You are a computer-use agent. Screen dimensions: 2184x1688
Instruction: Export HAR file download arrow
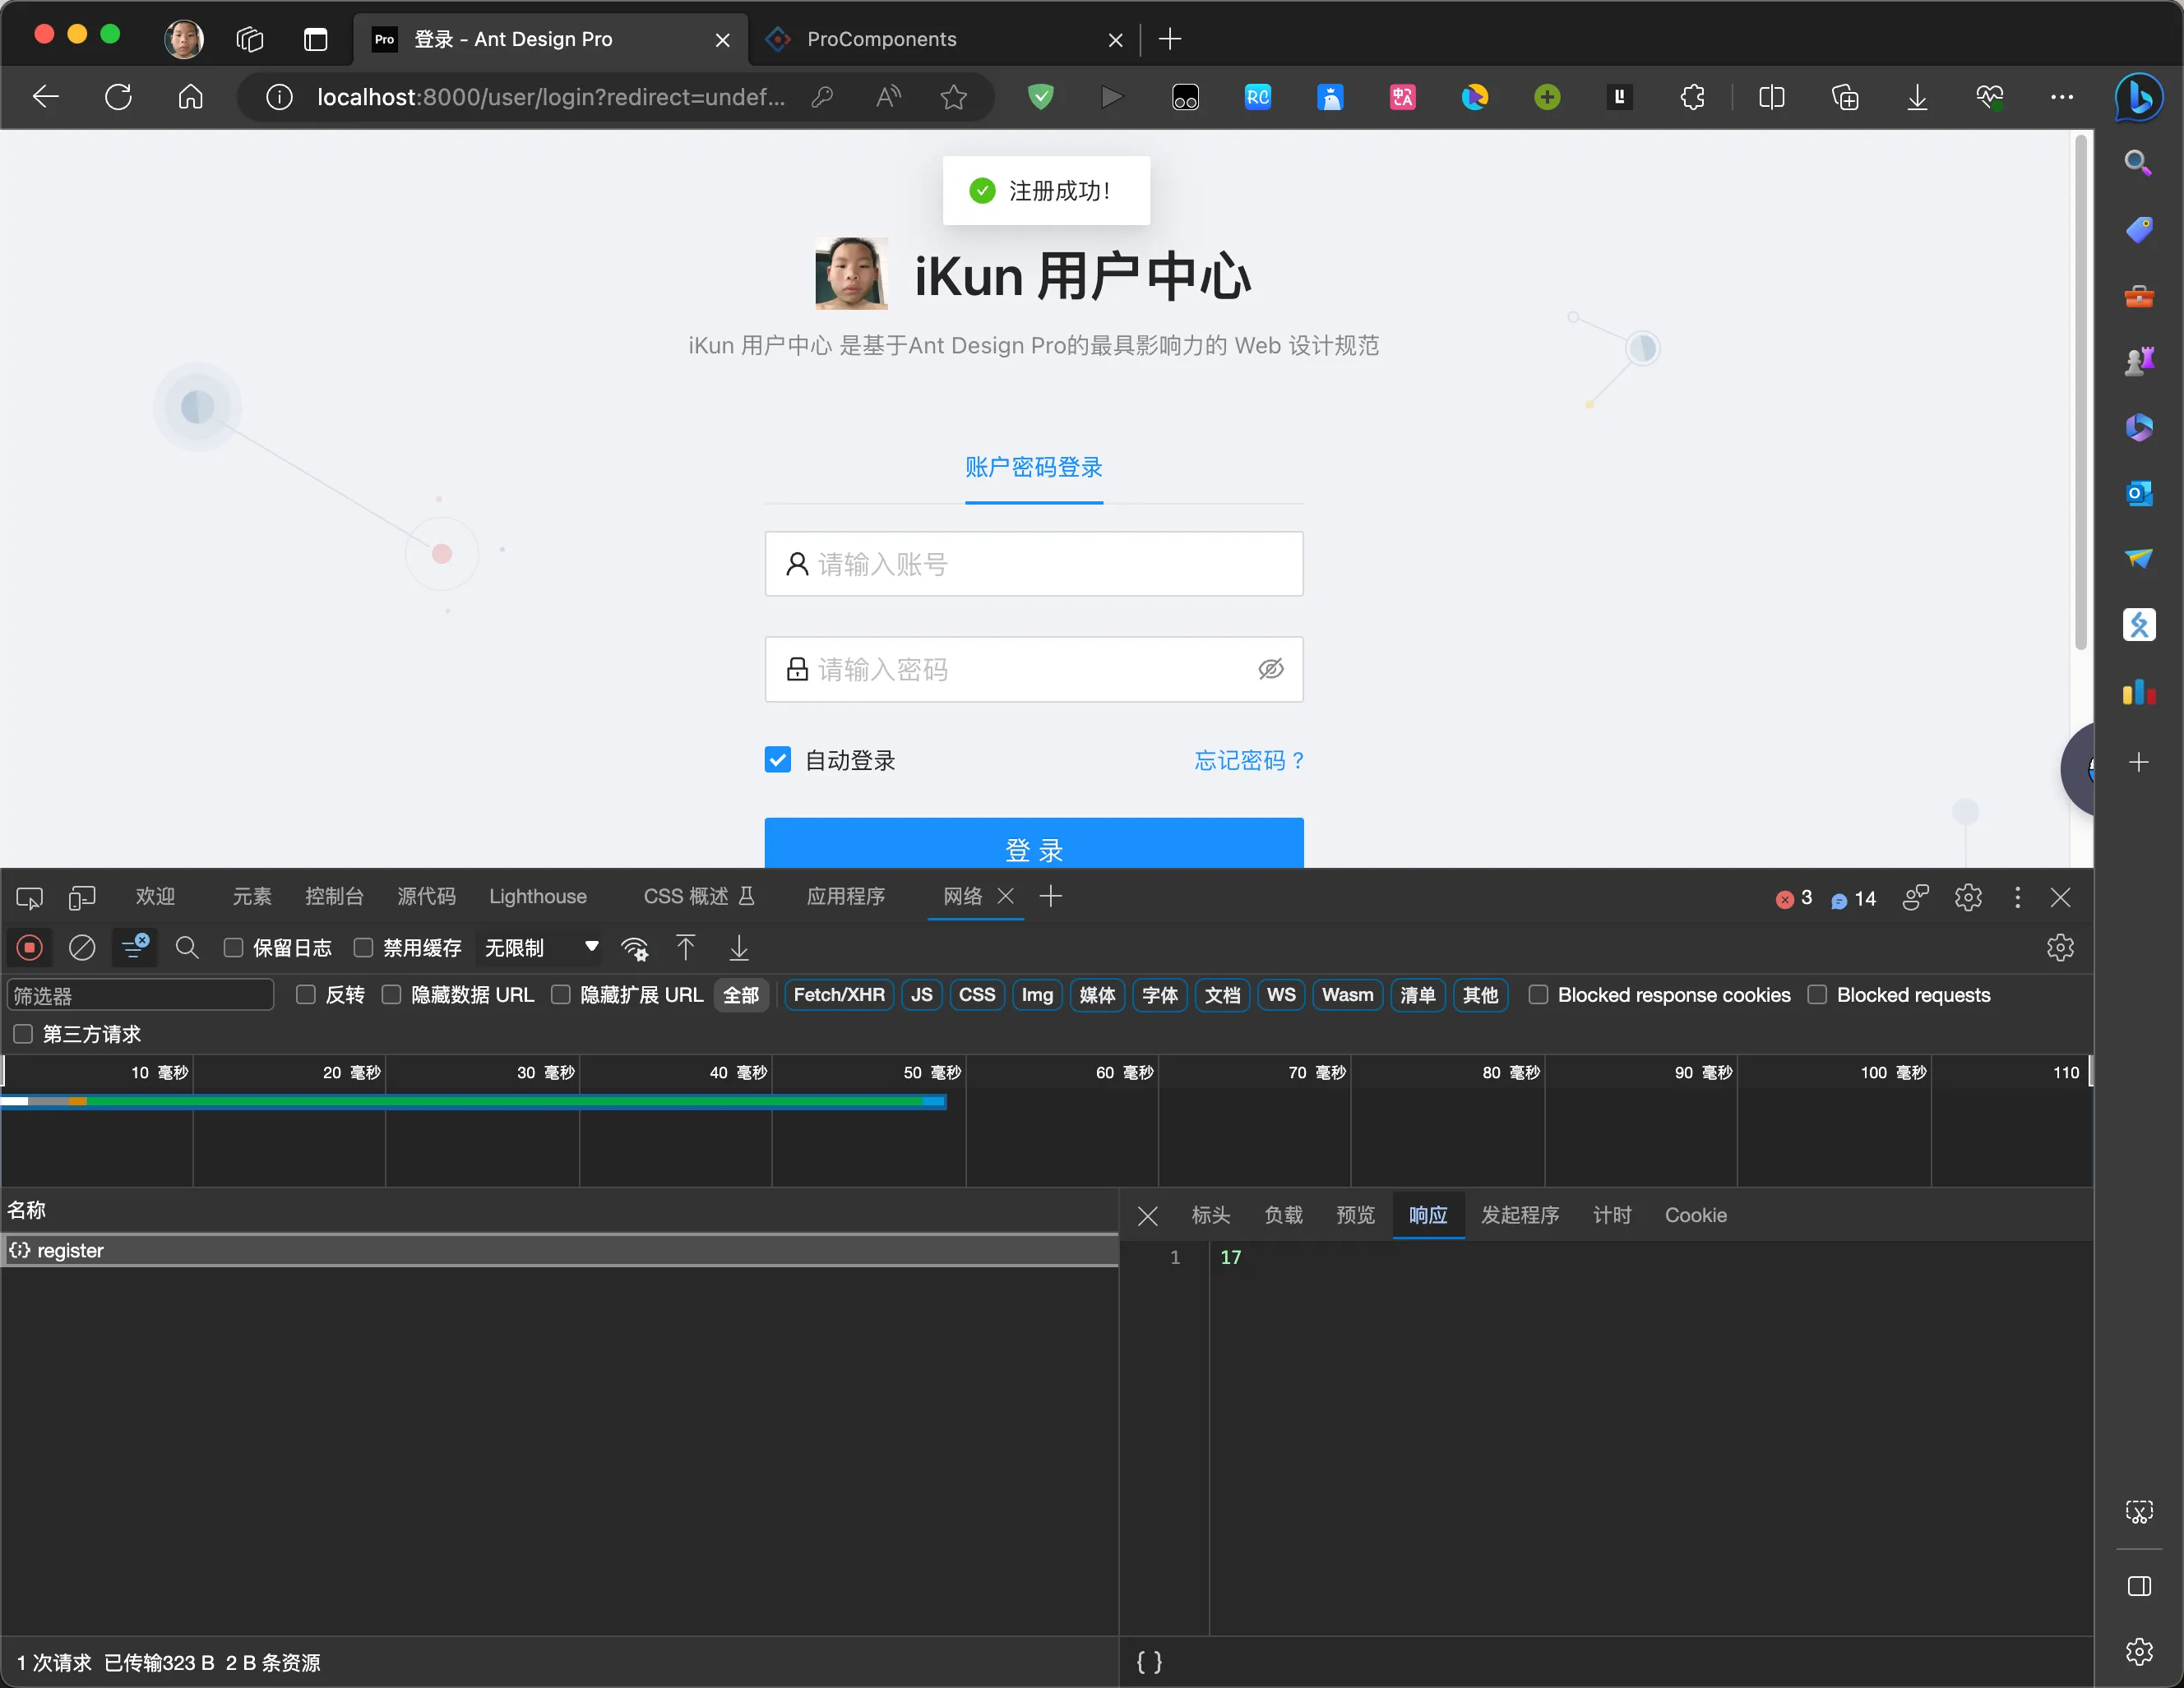[x=739, y=948]
